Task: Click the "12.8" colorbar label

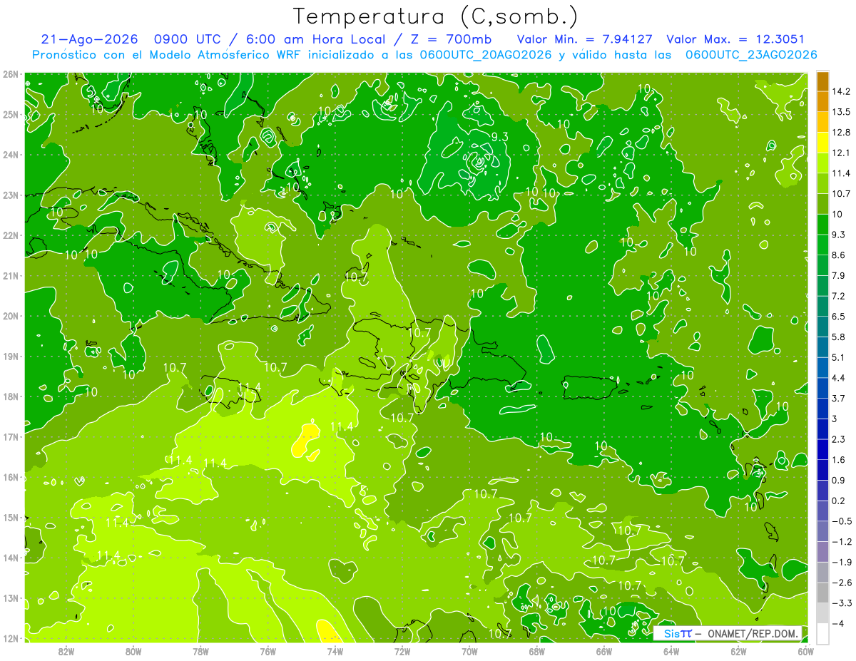Action: pyautogui.click(x=841, y=132)
